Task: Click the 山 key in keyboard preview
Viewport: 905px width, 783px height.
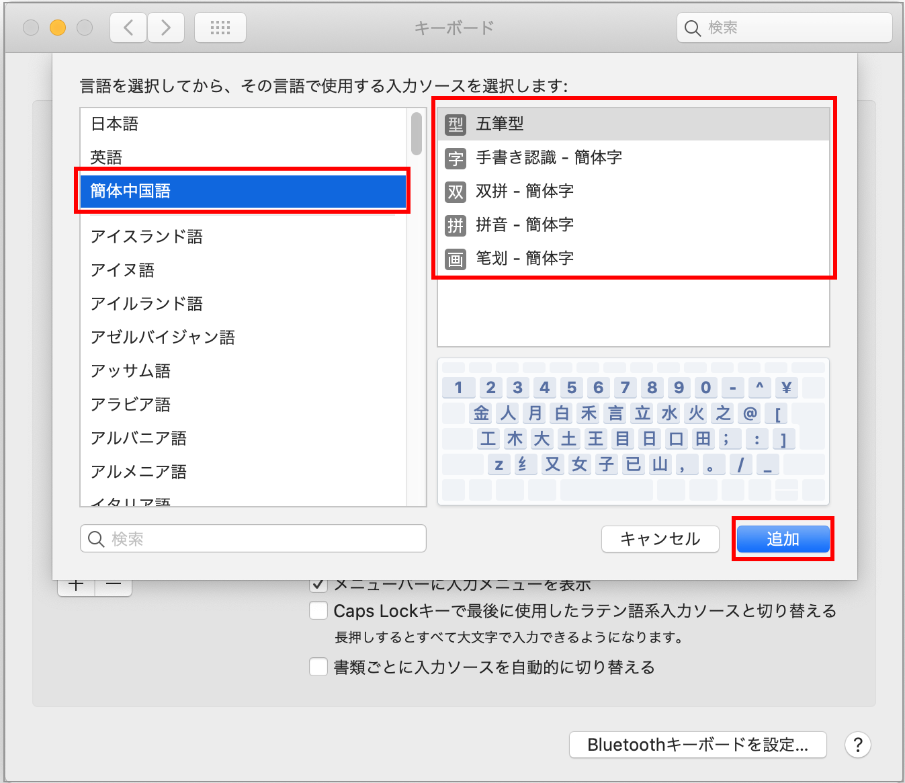Action: tap(660, 464)
